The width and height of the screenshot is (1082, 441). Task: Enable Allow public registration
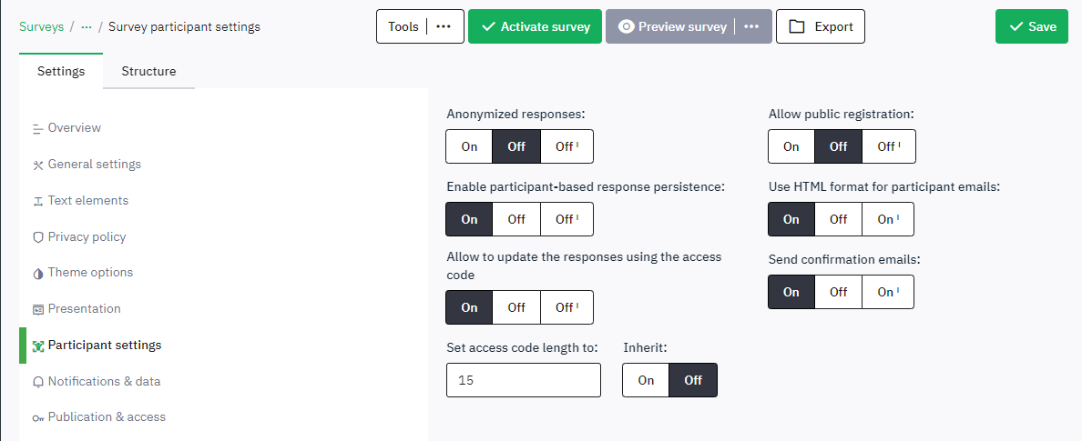point(791,146)
